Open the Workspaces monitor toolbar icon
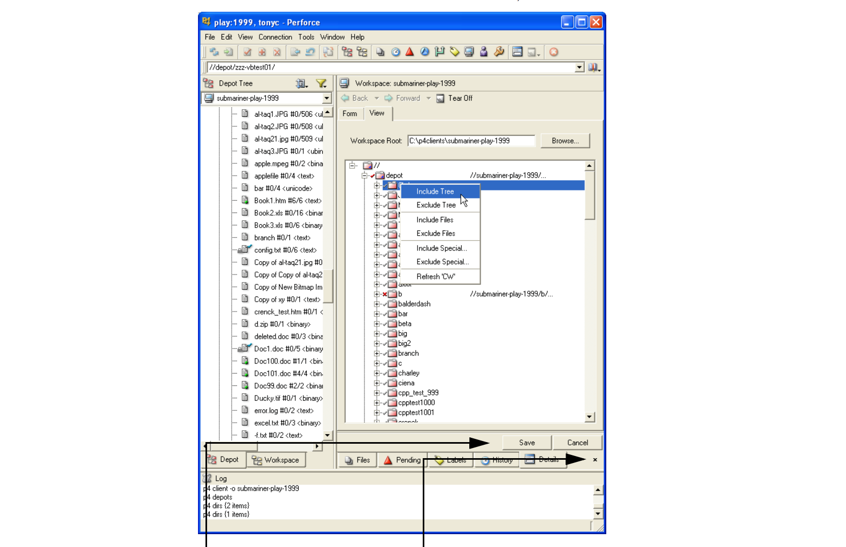Screen dimensions: 846x547 [469, 52]
